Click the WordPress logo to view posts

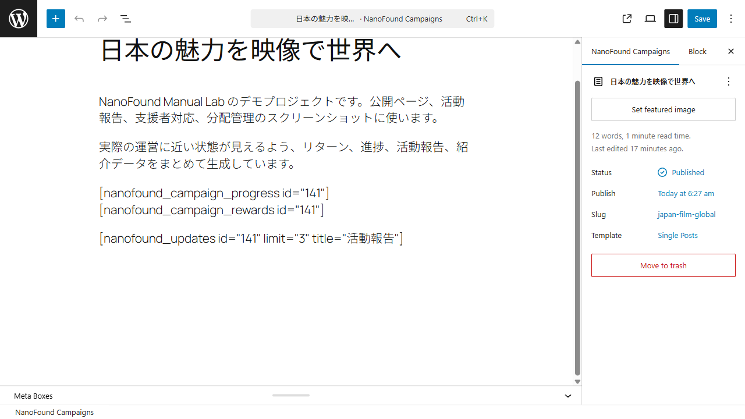point(19,19)
